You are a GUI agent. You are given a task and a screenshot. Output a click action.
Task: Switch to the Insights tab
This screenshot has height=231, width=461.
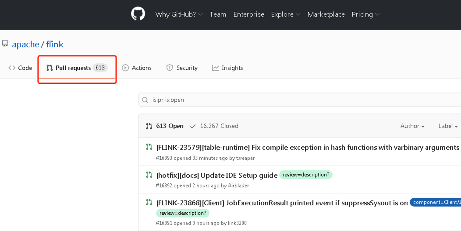point(227,68)
